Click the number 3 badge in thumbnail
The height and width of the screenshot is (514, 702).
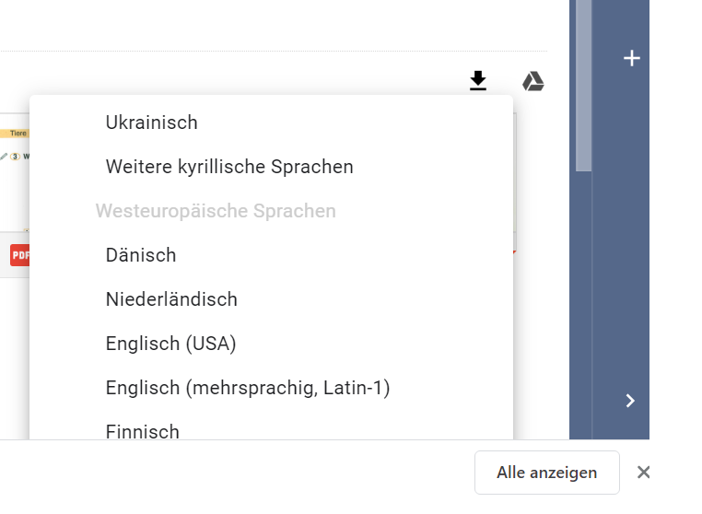(15, 157)
